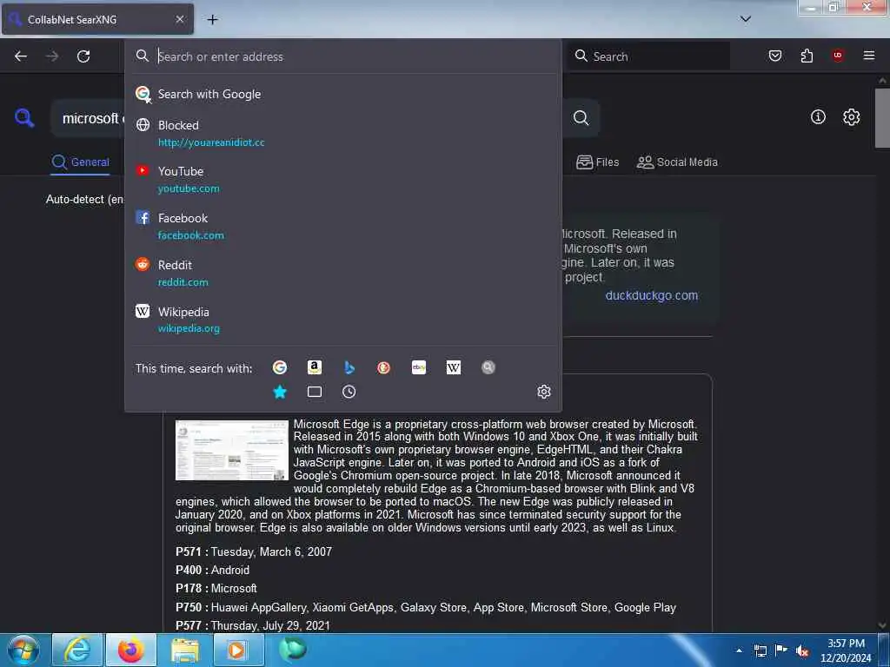
Task: Switch to Files search category tab
Action: (x=597, y=162)
